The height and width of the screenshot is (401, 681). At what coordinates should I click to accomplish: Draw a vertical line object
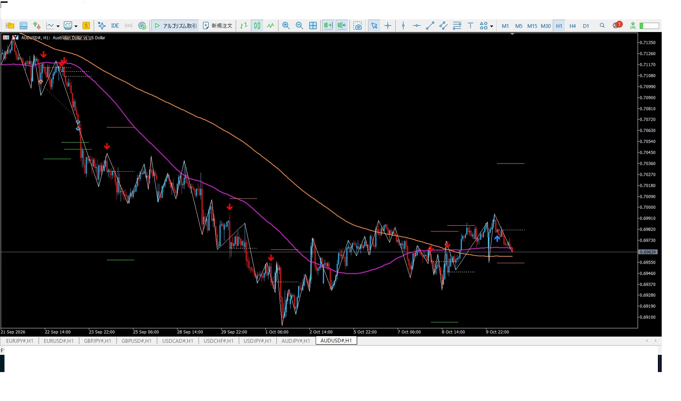(403, 25)
